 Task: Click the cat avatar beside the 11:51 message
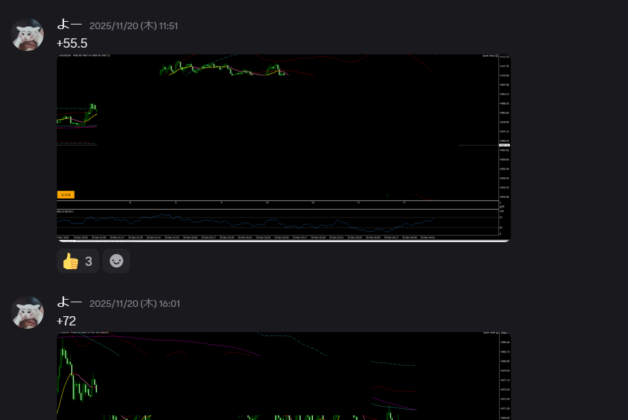point(27,35)
